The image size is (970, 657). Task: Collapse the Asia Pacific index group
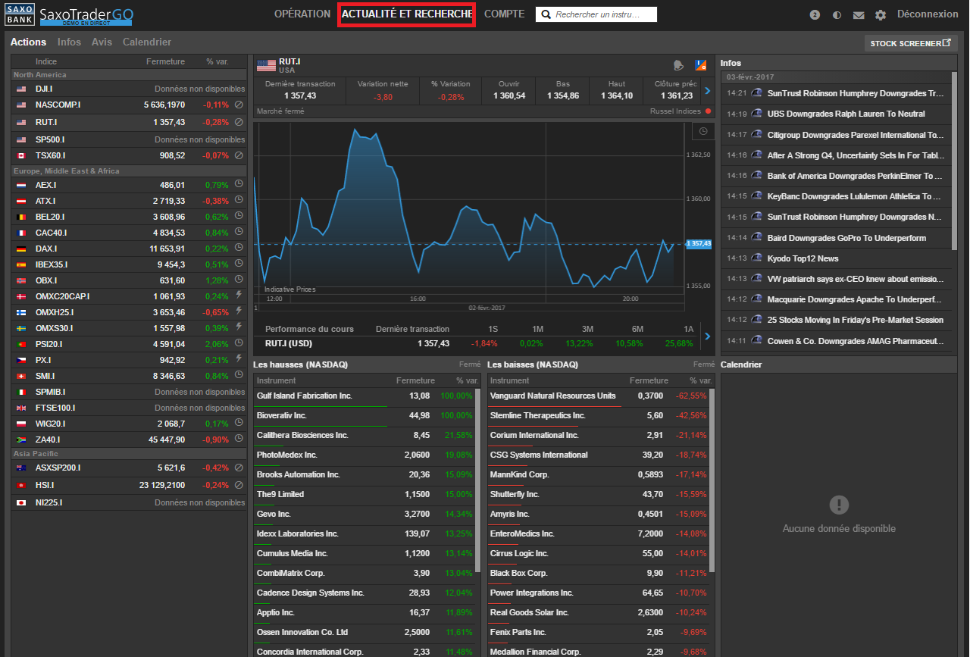coord(129,453)
